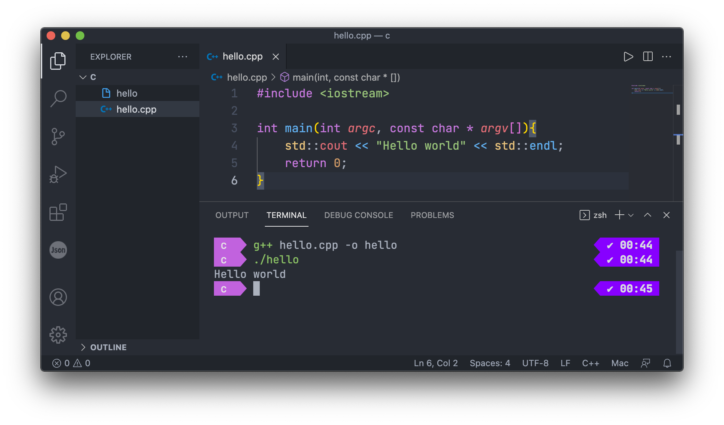Click the 00:45 terminal time badge
The width and height of the screenshot is (724, 425).
627,289
